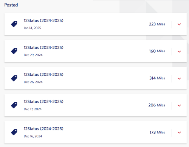Viewport: 189px width, 147px height.
Task: Show details of the 173 Miles entry
Action: [179, 133]
